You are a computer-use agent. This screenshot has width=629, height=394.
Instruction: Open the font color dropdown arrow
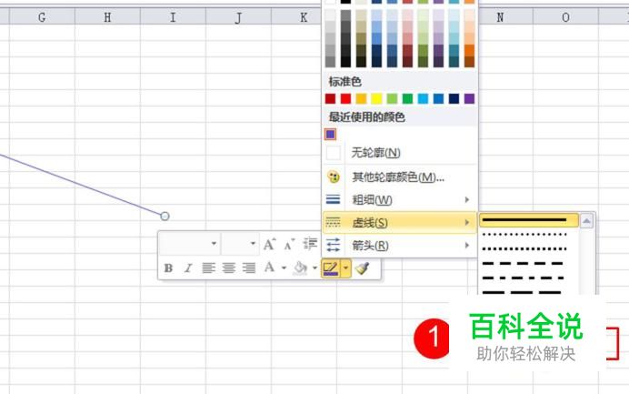[284, 268]
